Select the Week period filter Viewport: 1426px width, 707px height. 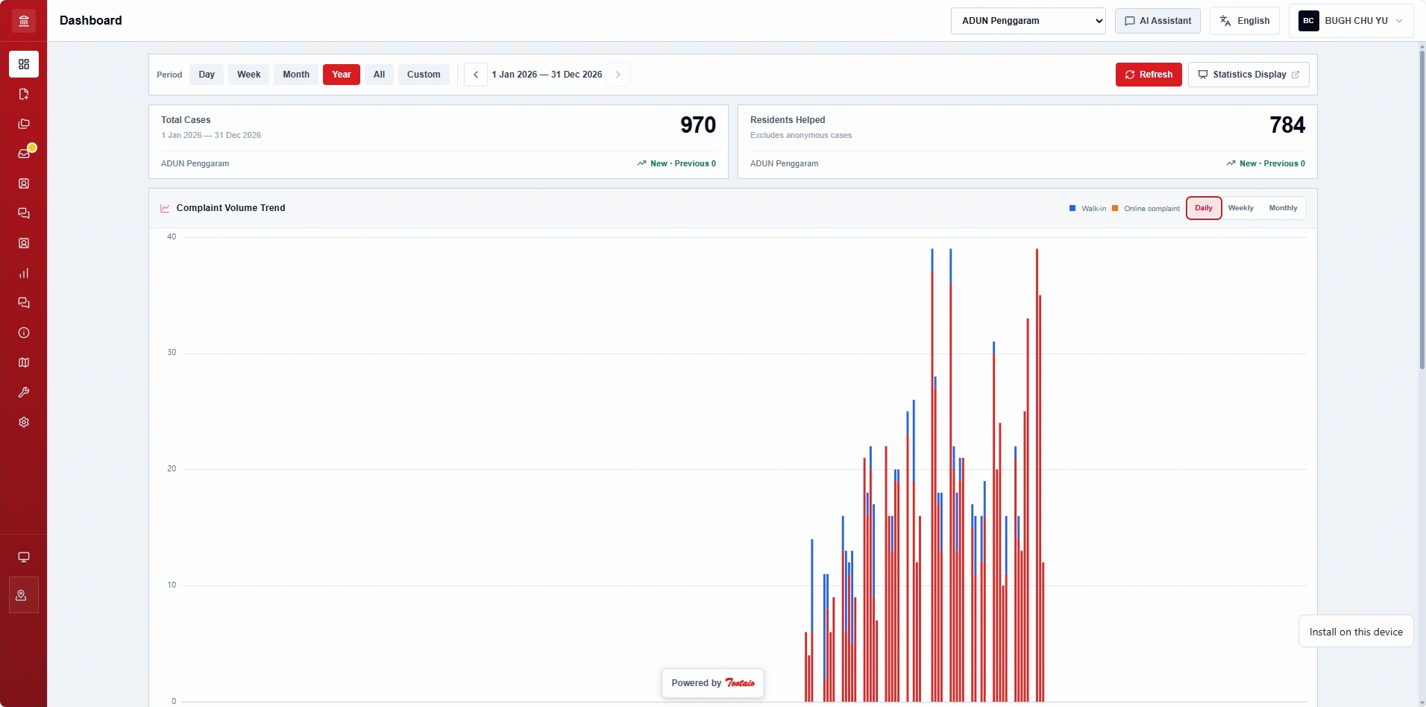249,75
